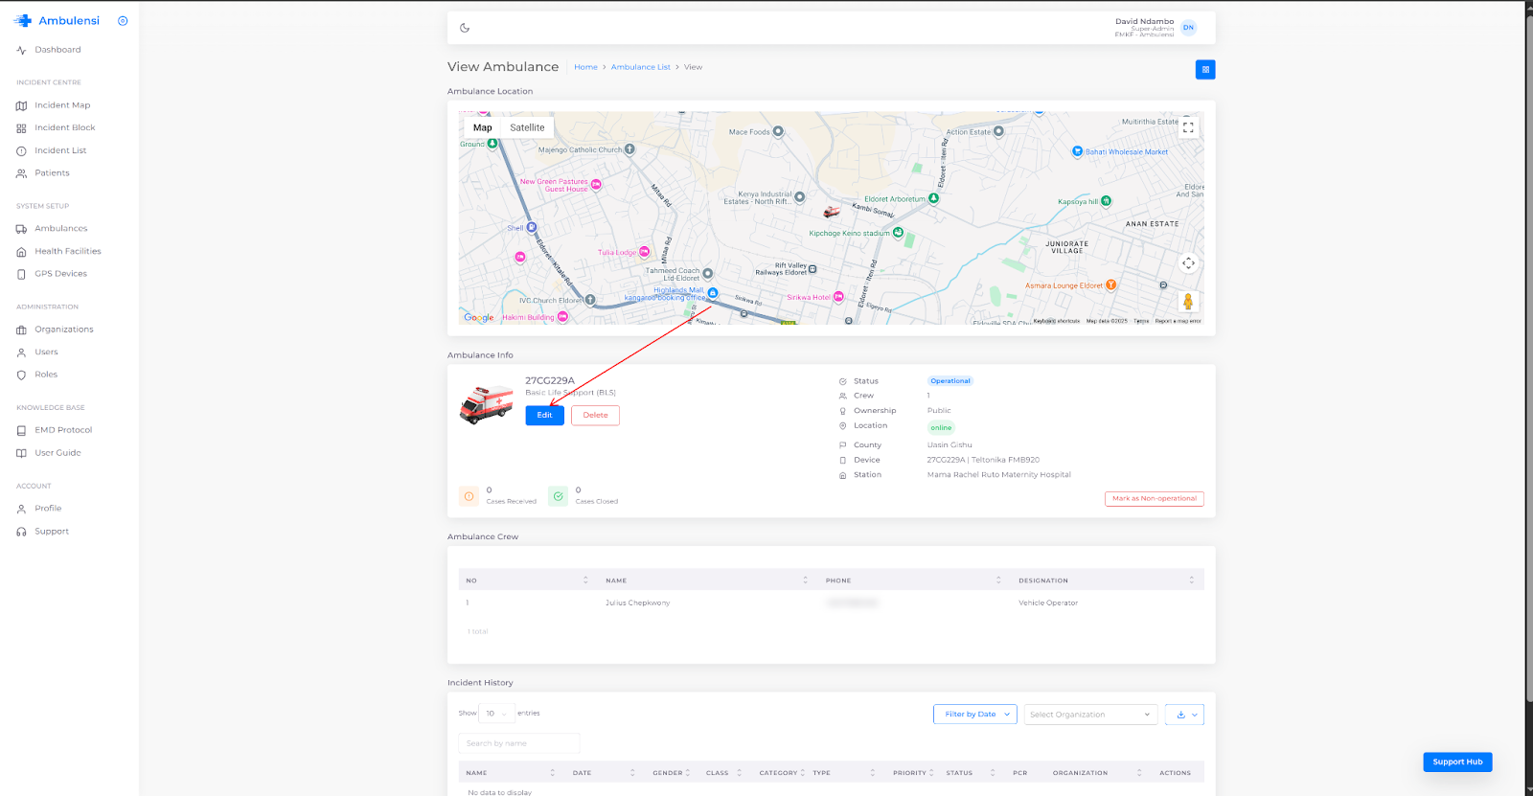Click the map recenter location icon

[x=1188, y=263]
